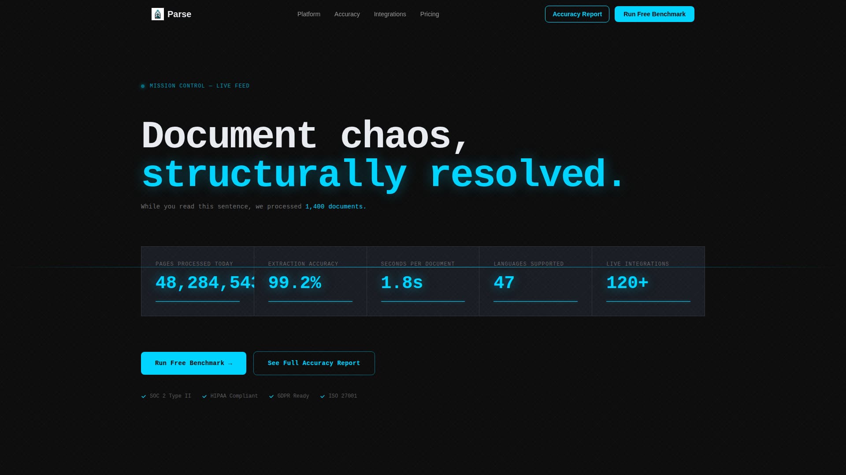Click the GDPR Ready checkmark icon
The image size is (846, 475).
click(x=271, y=396)
